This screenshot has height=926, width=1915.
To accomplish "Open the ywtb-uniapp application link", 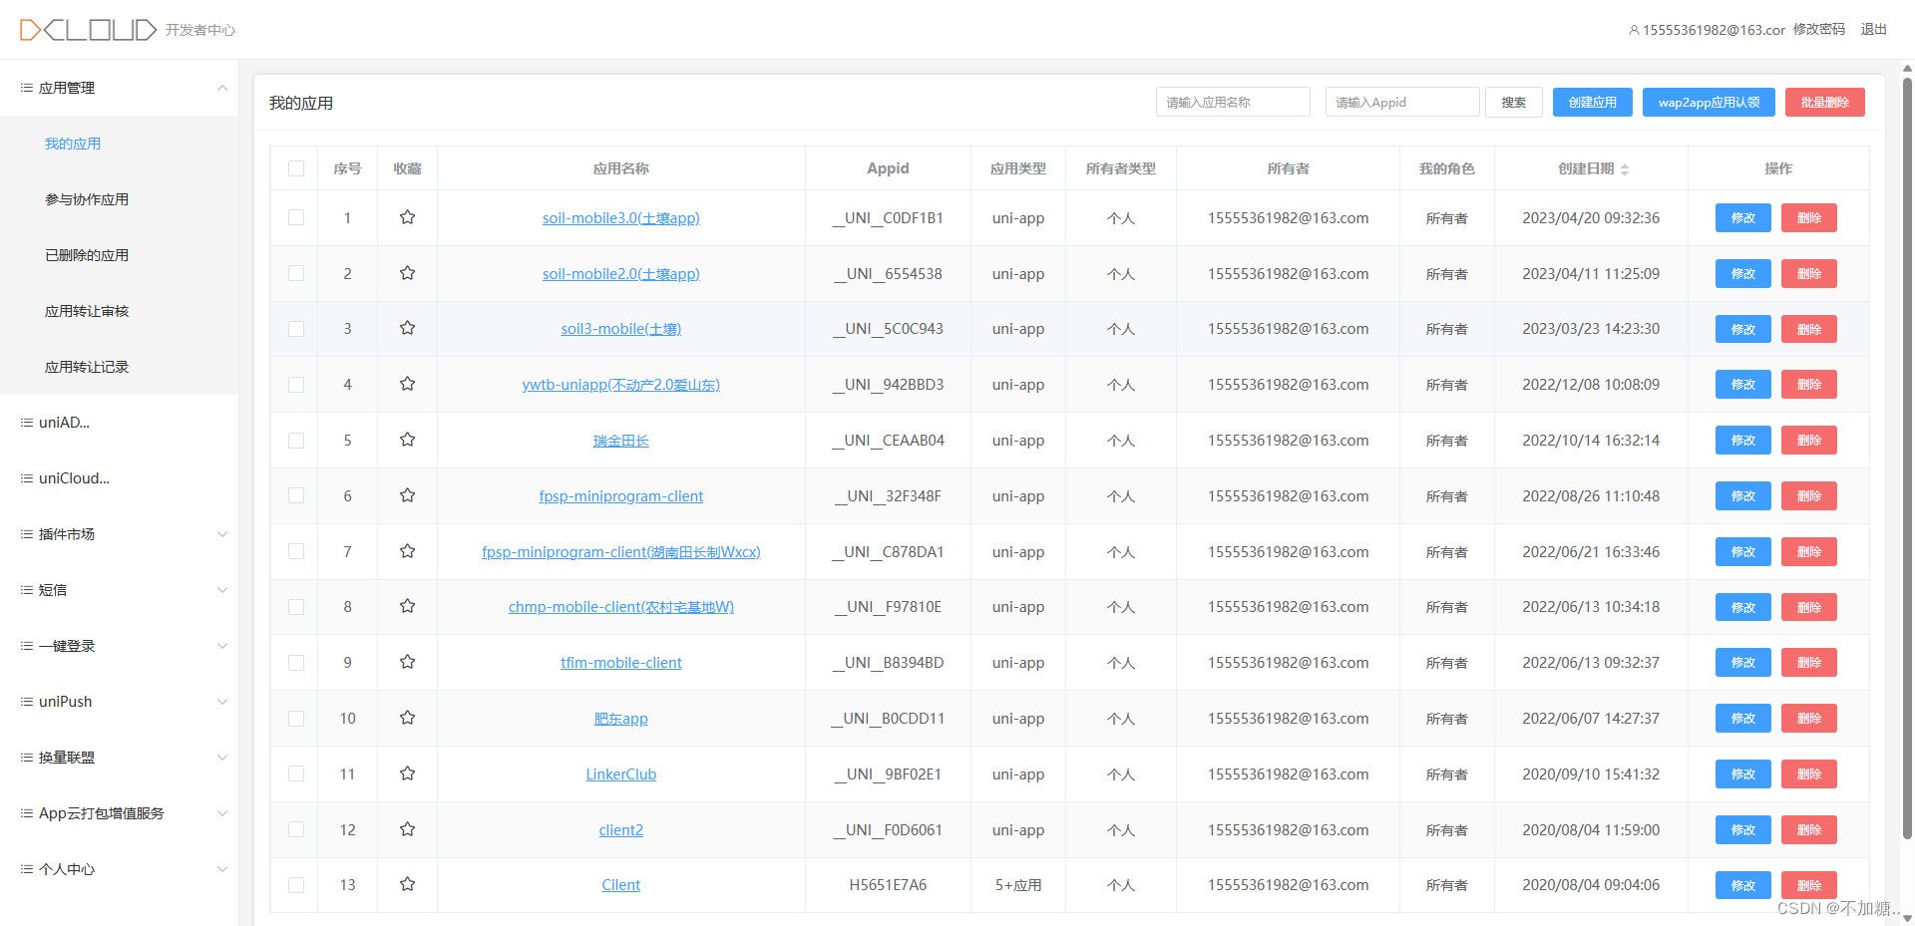I will [620, 385].
